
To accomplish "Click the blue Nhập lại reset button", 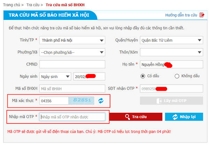I will tap(184, 117).
